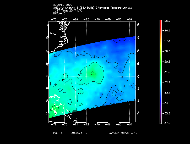
Task: Click the 38 label on the left latitude axis
Action: [47, 24]
